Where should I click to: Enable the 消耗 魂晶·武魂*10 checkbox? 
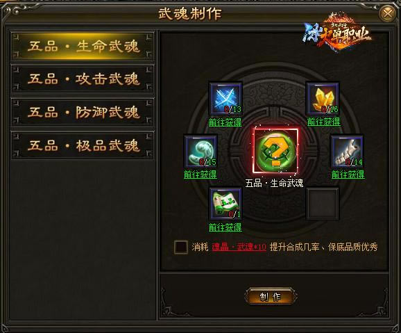[181, 247]
